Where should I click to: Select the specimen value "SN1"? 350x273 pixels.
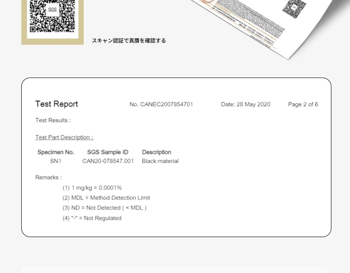click(x=56, y=161)
